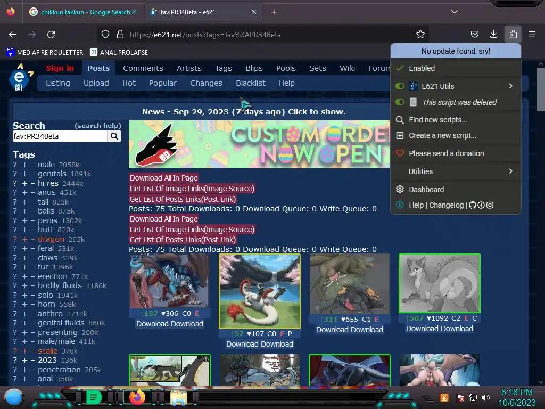Open wiki for 'horn' tag question mark
This screenshot has height=409, width=545.
pyautogui.click(x=15, y=304)
